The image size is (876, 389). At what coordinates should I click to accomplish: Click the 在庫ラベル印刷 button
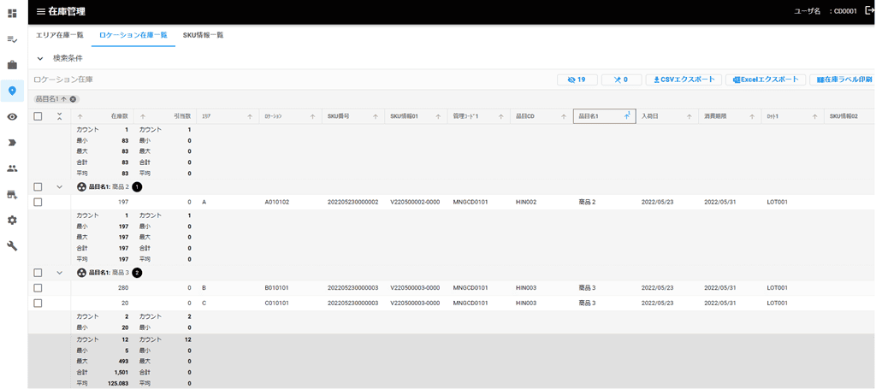point(843,80)
